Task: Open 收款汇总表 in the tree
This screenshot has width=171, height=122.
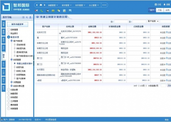Action: (21, 71)
